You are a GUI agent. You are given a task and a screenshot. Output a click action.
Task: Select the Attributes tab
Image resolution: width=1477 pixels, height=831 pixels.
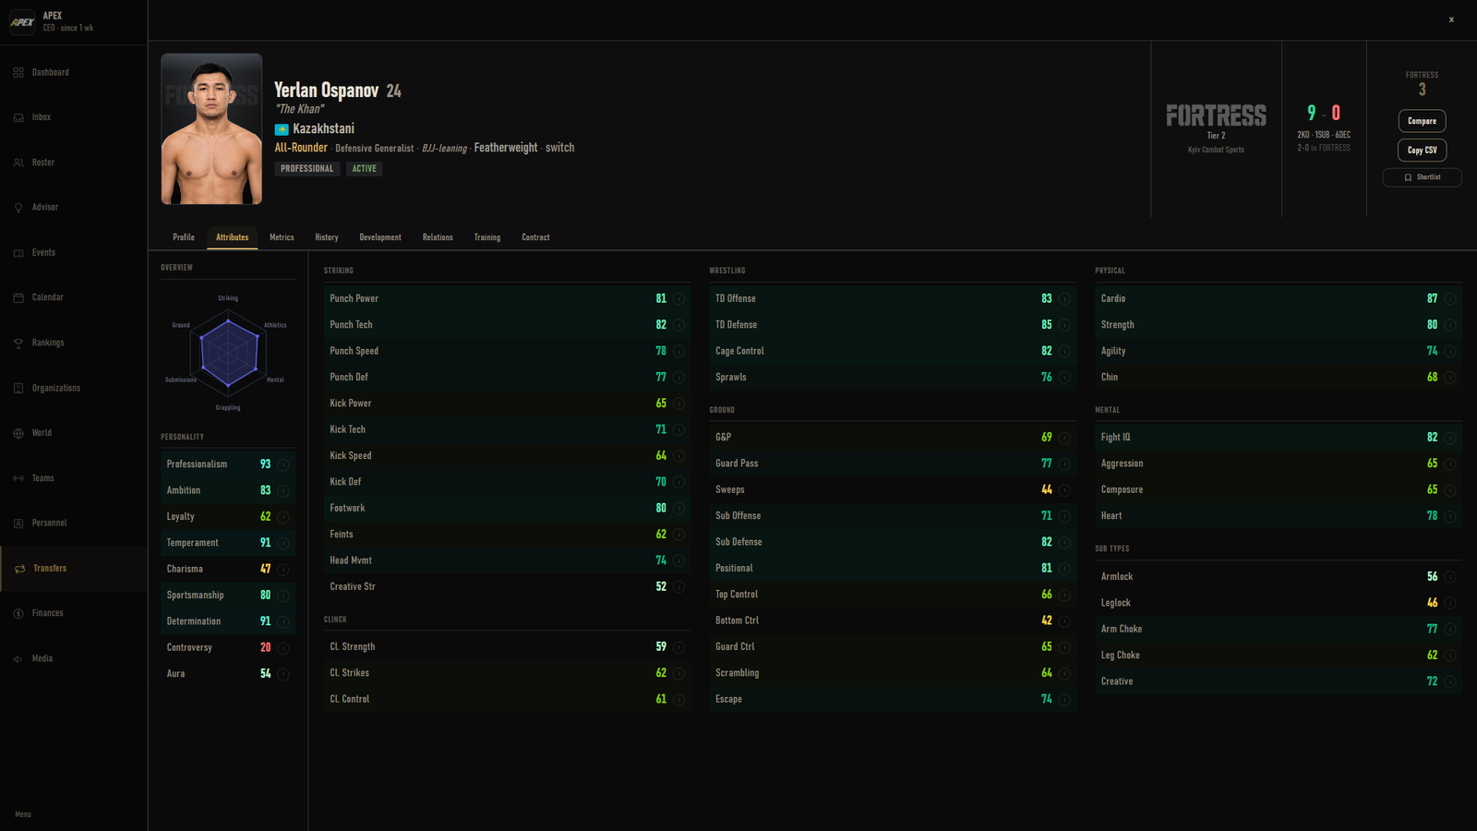tap(233, 237)
